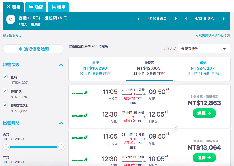Click the NT$12,863 price in first card
Screen dimensions: 234x166
204,103
